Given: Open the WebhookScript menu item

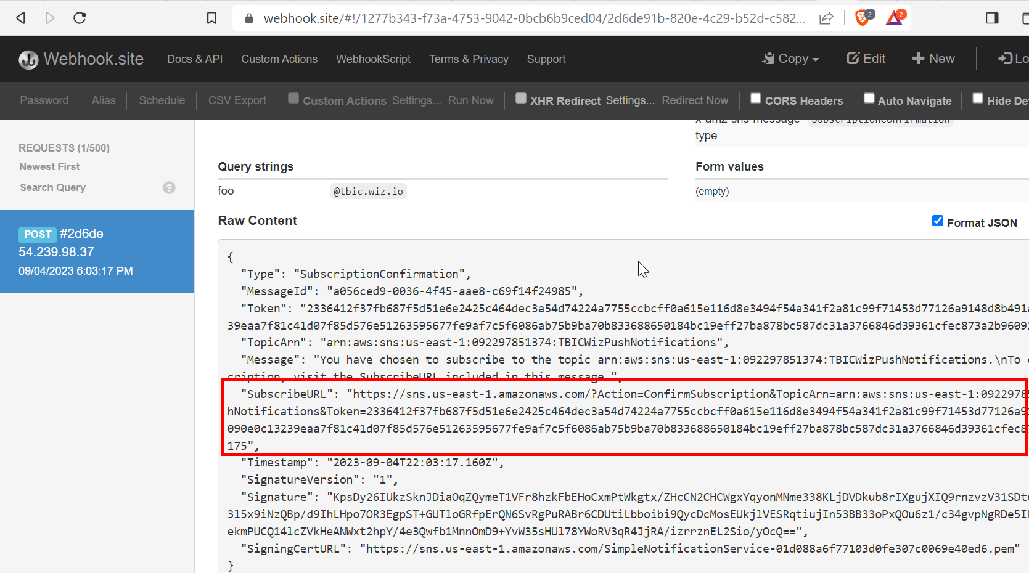Looking at the screenshot, I should click(373, 59).
